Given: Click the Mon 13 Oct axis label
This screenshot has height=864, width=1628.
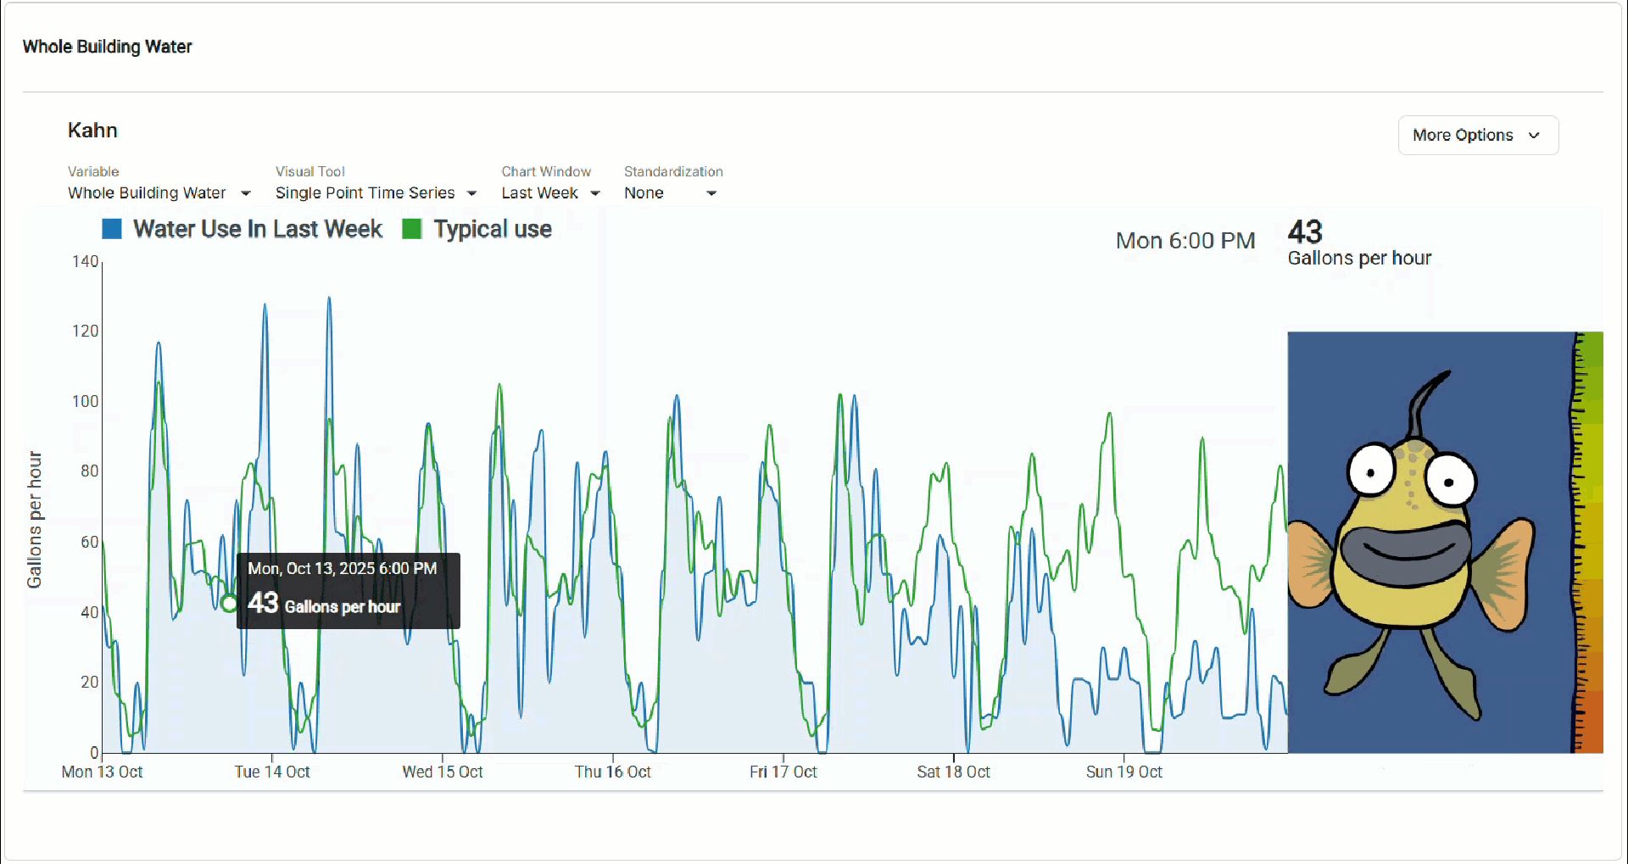Looking at the screenshot, I should click(x=102, y=772).
